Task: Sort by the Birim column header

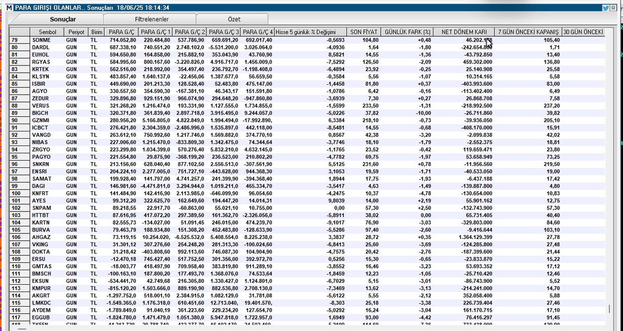Action: (x=96, y=32)
